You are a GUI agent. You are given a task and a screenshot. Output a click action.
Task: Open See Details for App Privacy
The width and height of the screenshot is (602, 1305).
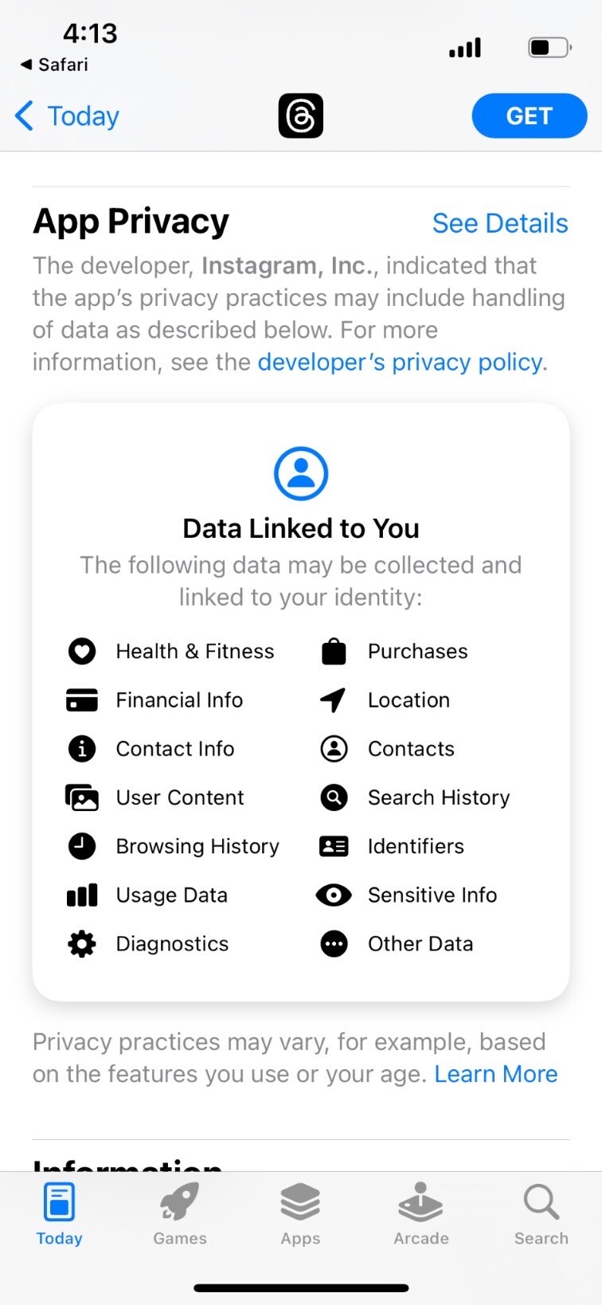[x=499, y=224]
